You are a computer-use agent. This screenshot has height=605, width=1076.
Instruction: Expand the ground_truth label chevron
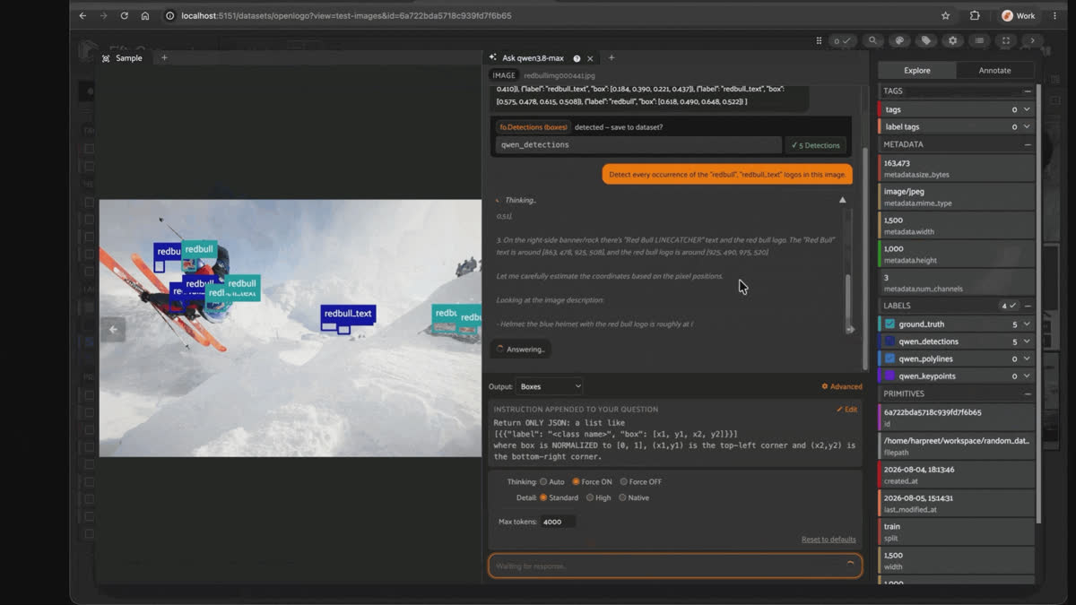[x=1027, y=324]
